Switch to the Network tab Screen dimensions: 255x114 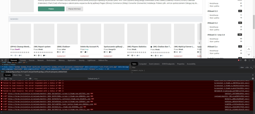pos(40,60)
